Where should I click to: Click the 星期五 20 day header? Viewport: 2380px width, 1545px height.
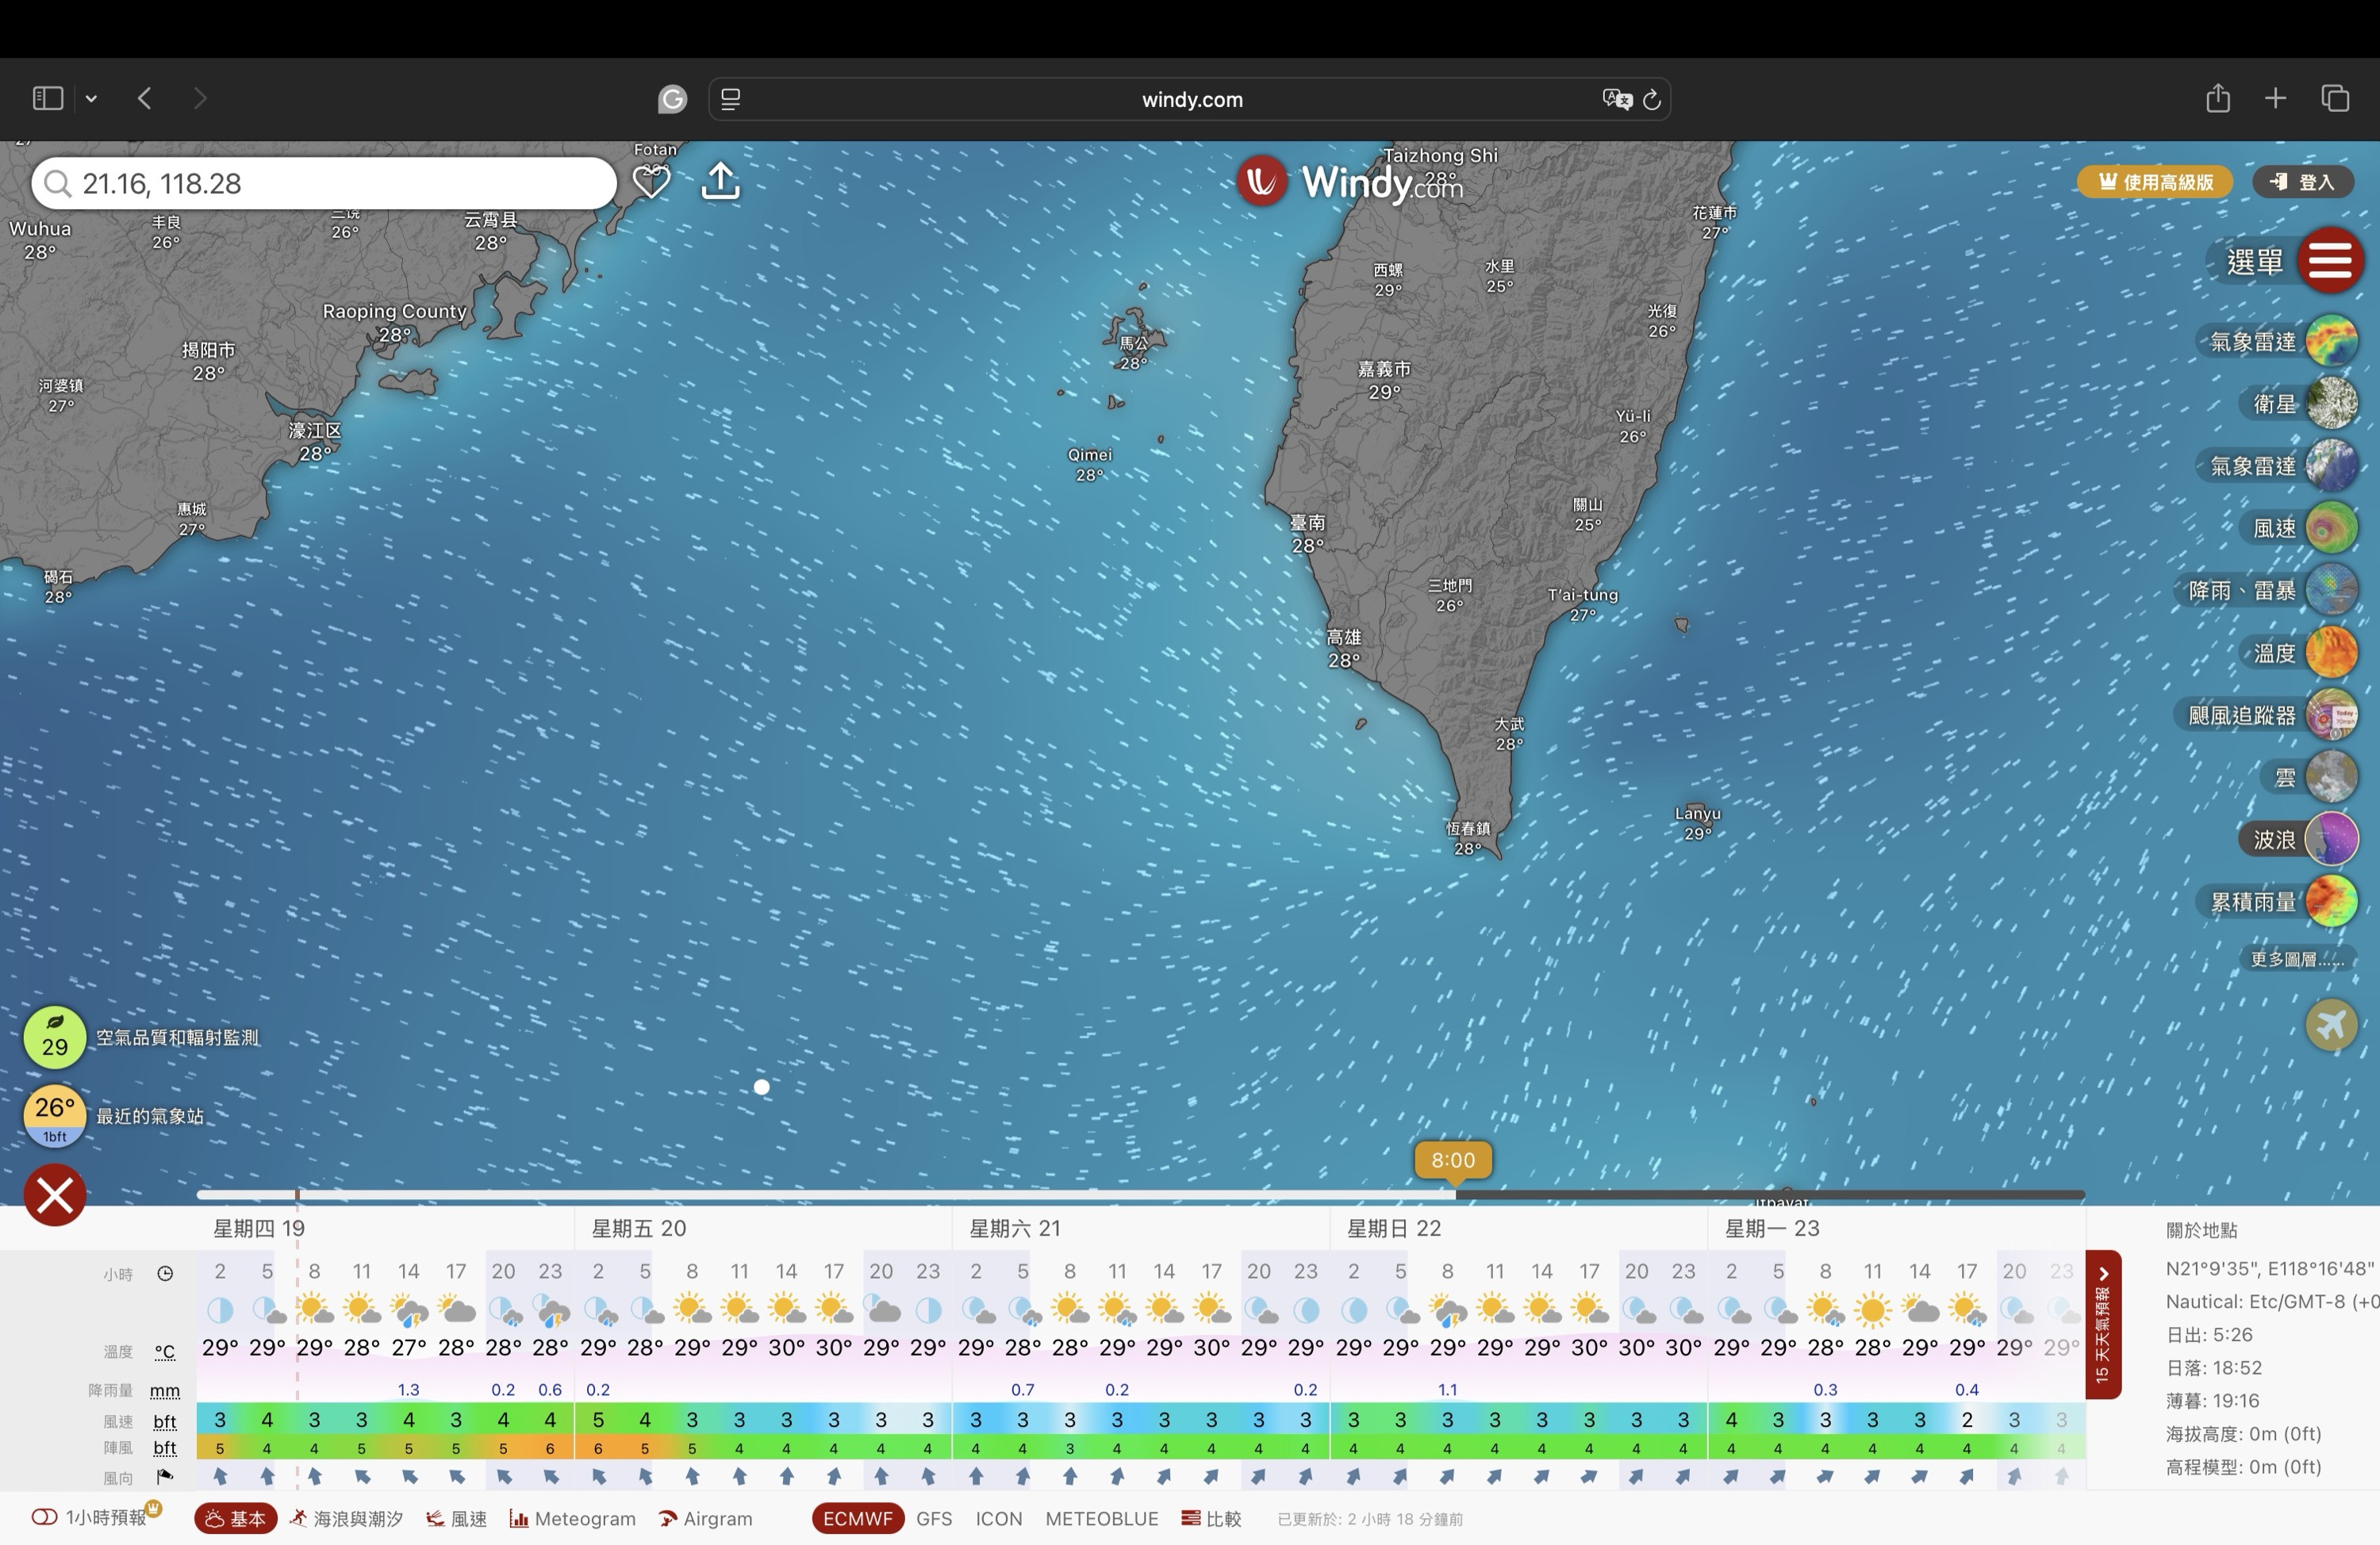(x=639, y=1228)
